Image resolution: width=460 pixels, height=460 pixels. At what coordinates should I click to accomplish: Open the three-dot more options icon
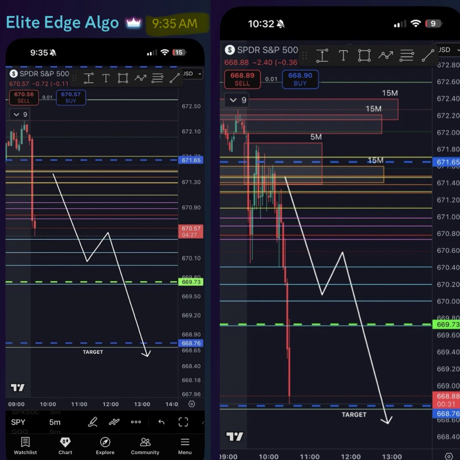coord(136,422)
